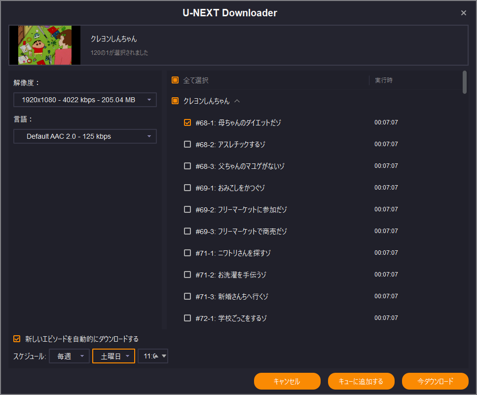Click the title text クレヨンしんちゃん in header
Viewport: 477px width, 395px height.
point(114,39)
